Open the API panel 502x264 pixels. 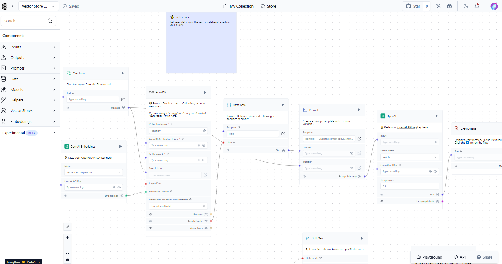coord(459,257)
